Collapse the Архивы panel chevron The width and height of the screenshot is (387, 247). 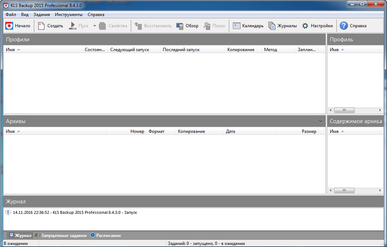(x=320, y=121)
